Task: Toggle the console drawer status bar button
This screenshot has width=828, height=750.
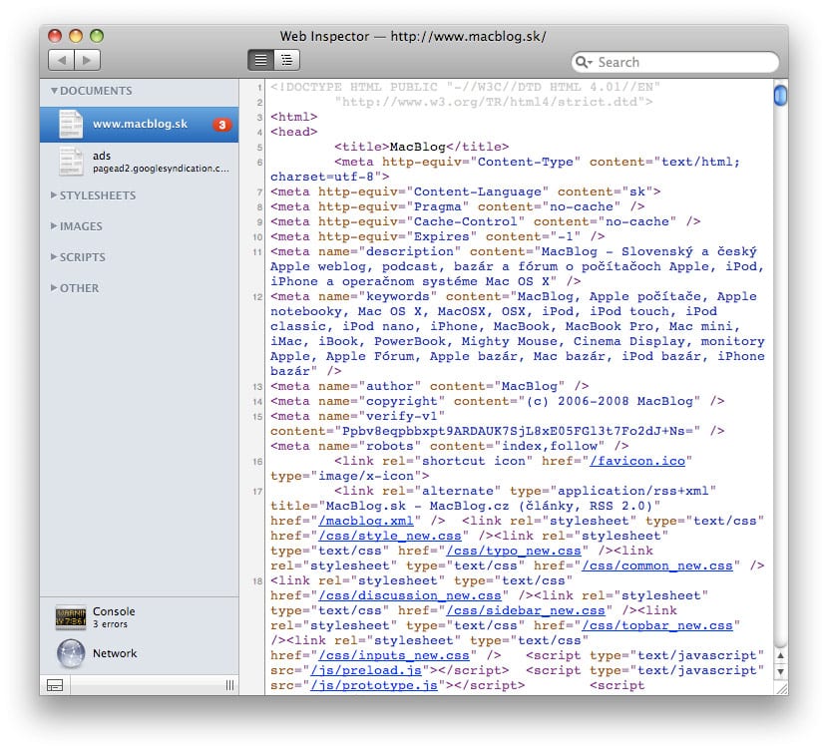Action: pyautogui.click(x=55, y=685)
